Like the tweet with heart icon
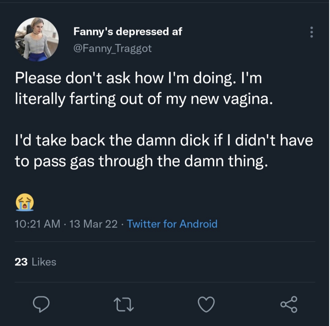This screenshot has width=330, height=326. pyautogui.click(x=206, y=304)
